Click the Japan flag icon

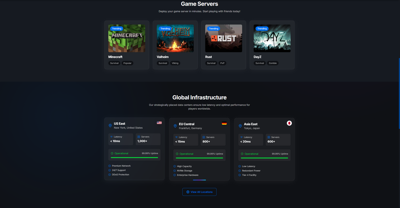pos(289,123)
